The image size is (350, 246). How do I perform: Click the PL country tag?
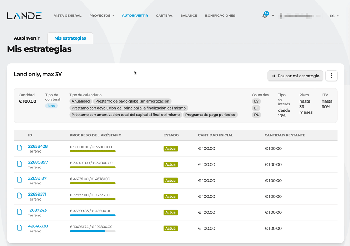click(x=256, y=115)
